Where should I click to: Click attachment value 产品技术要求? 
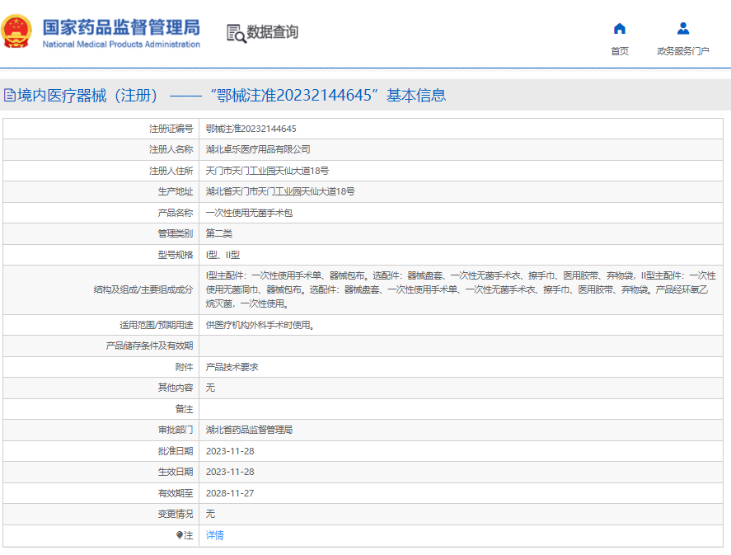(232, 367)
